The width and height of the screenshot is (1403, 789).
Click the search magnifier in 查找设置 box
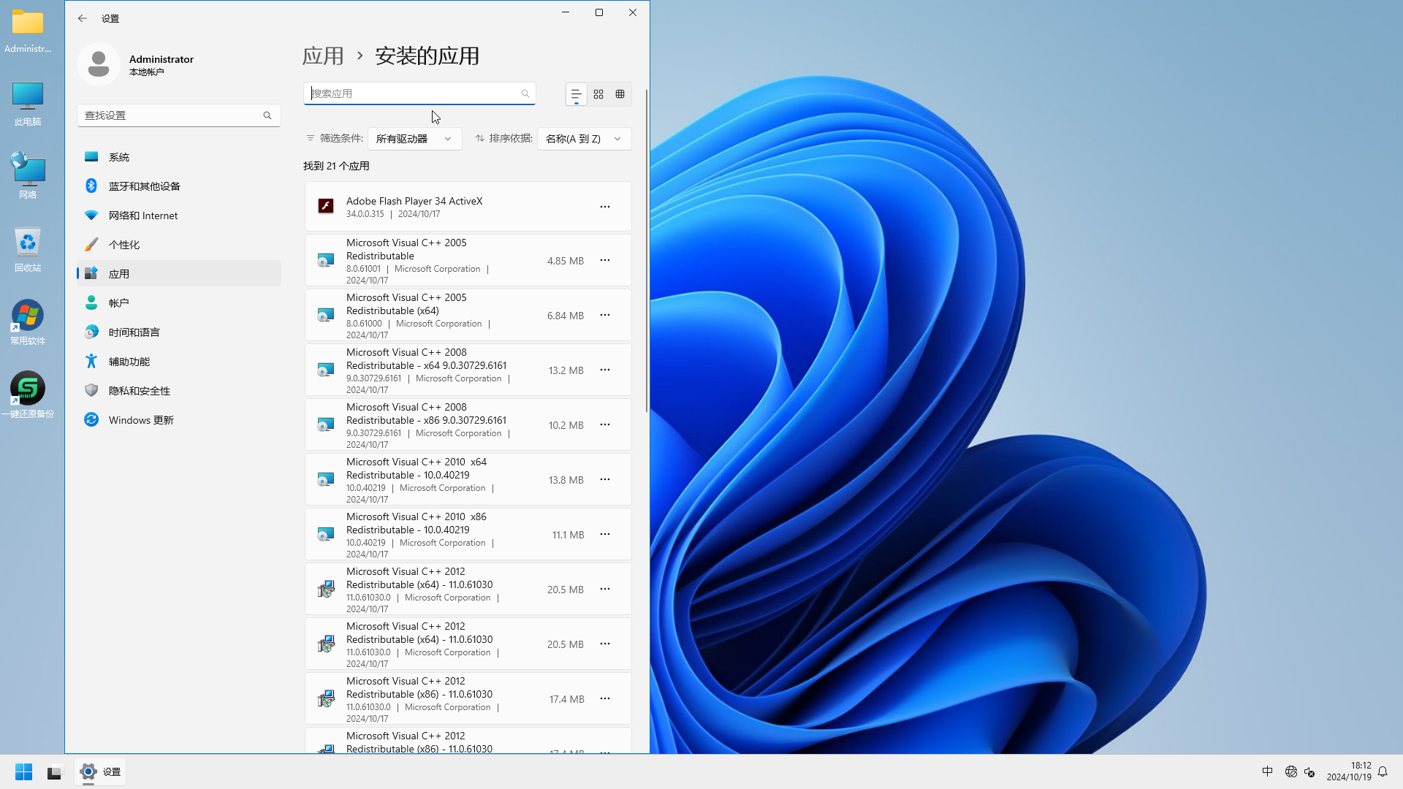(267, 115)
